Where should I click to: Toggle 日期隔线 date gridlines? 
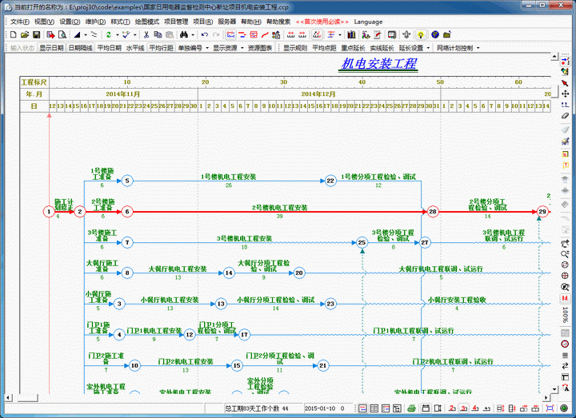click(81, 48)
